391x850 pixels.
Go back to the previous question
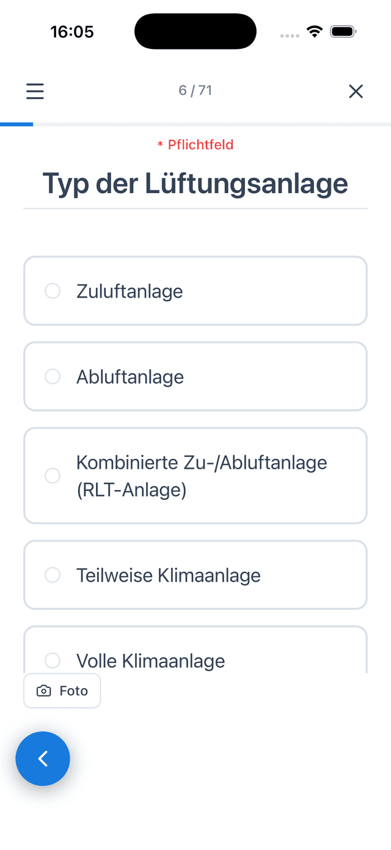pos(43,758)
